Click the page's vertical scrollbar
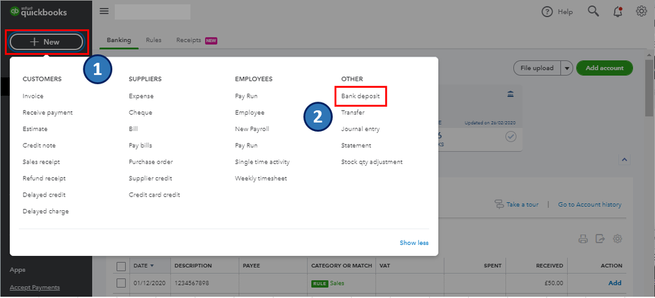This screenshot has height=298, width=655. [x=649, y=85]
